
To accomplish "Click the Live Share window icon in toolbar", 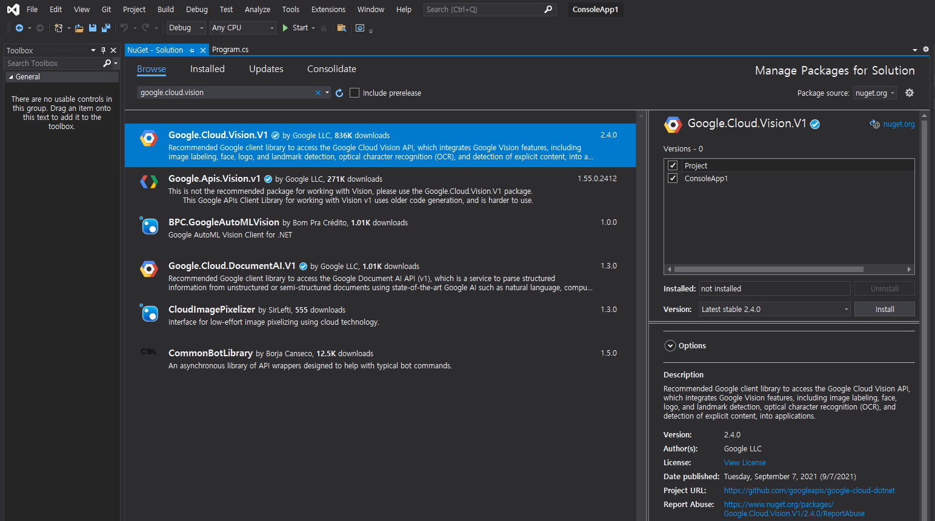I will [x=360, y=28].
